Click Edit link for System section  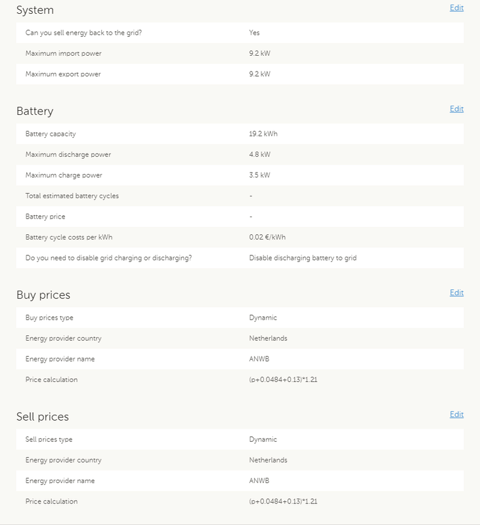[x=456, y=8]
